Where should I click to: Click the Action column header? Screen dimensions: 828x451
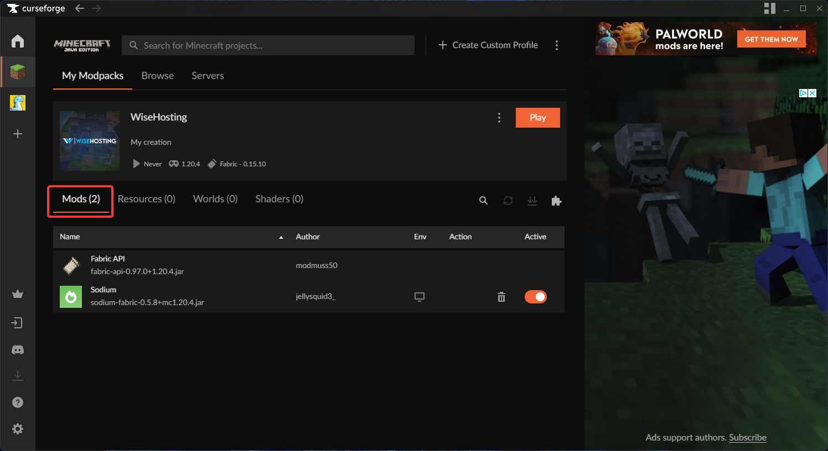[x=460, y=237]
